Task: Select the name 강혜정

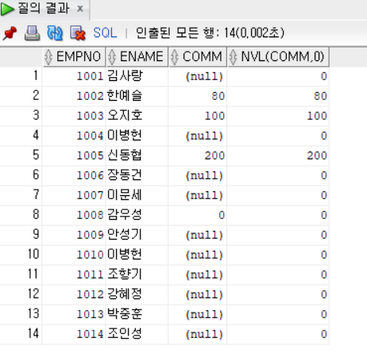Action: point(125,294)
